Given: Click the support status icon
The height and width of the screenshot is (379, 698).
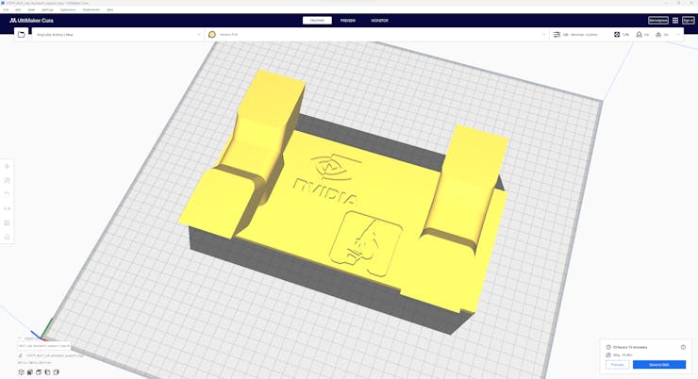Looking at the screenshot, I should point(639,34).
